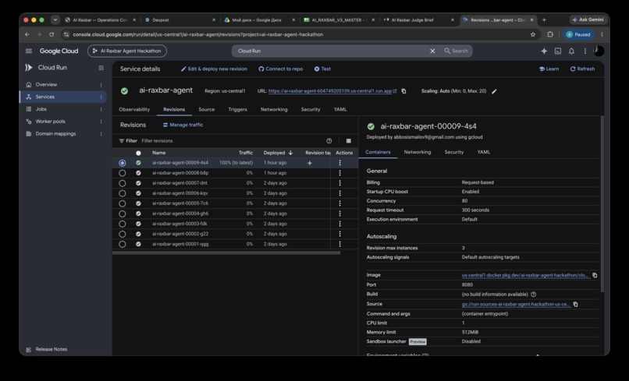
Task: Click Connect to repo
Action: coord(280,69)
